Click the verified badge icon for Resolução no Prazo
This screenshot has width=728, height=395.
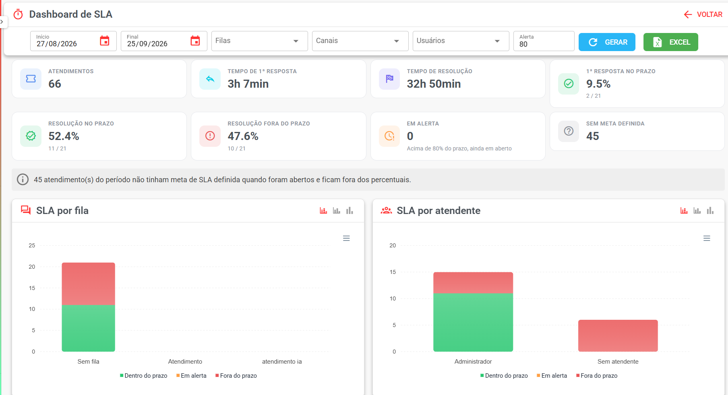pyautogui.click(x=31, y=136)
